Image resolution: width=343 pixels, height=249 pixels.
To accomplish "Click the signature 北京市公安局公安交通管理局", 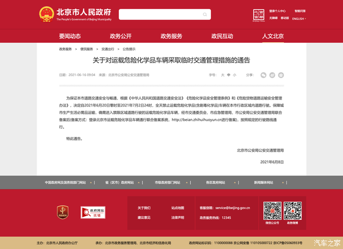I will (261, 150).
